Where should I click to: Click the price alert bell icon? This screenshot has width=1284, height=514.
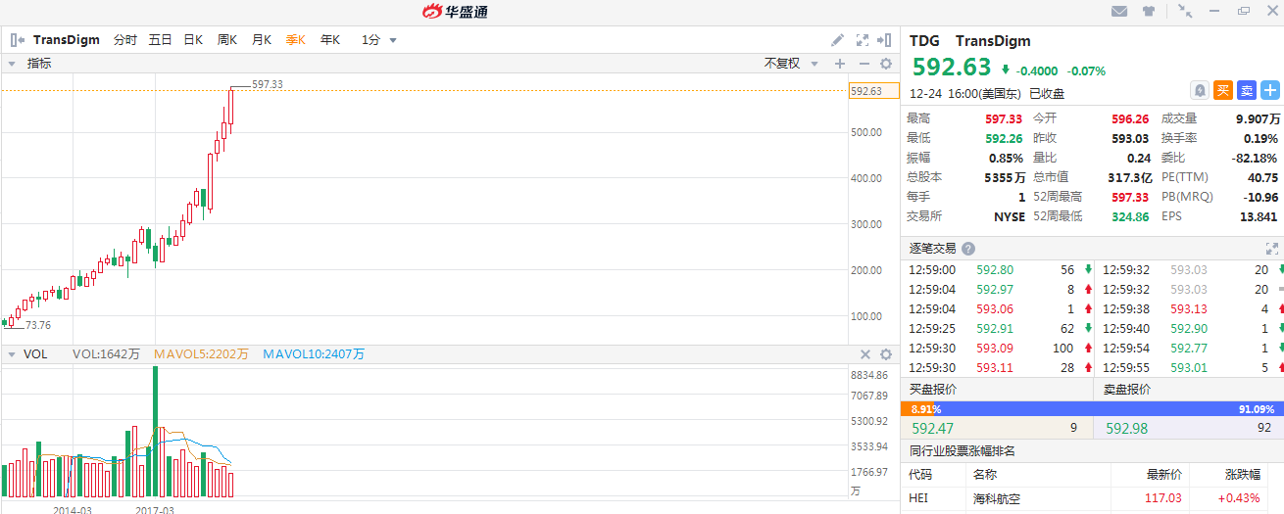(x=1199, y=90)
